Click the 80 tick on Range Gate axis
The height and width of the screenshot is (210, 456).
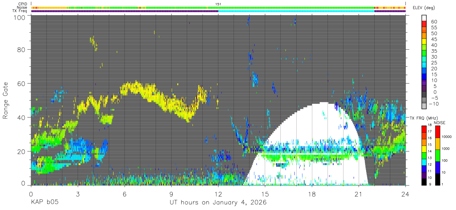[22, 50]
